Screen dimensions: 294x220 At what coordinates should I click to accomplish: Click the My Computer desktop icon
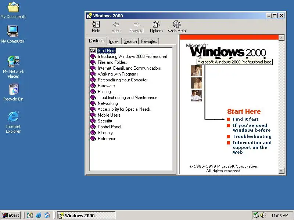pos(12,34)
